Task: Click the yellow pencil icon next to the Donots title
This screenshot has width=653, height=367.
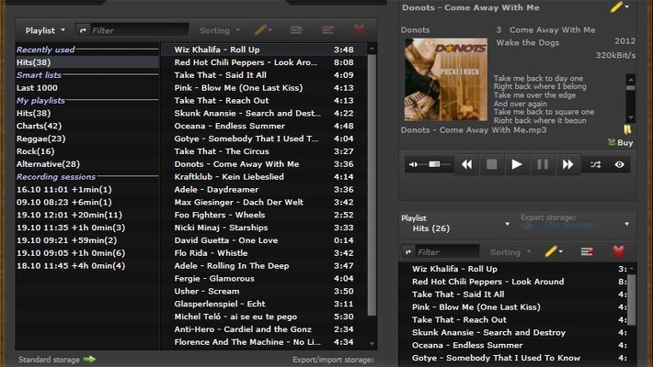Action: click(616, 7)
